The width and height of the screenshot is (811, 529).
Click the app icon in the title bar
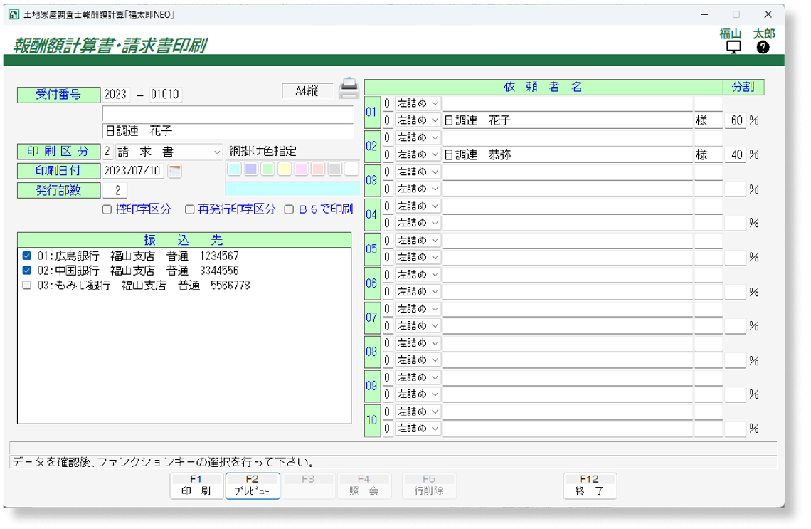13,14
